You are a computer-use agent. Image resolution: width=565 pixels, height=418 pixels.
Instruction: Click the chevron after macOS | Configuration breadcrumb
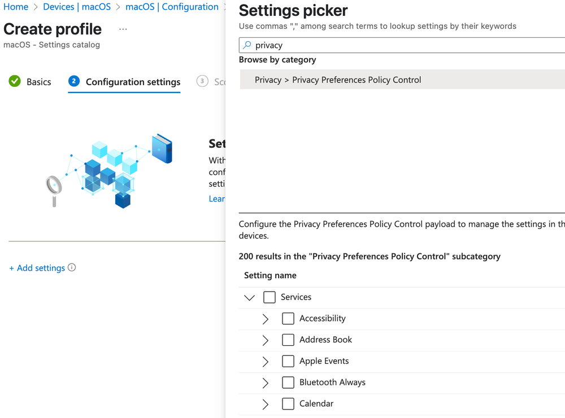(x=225, y=7)
